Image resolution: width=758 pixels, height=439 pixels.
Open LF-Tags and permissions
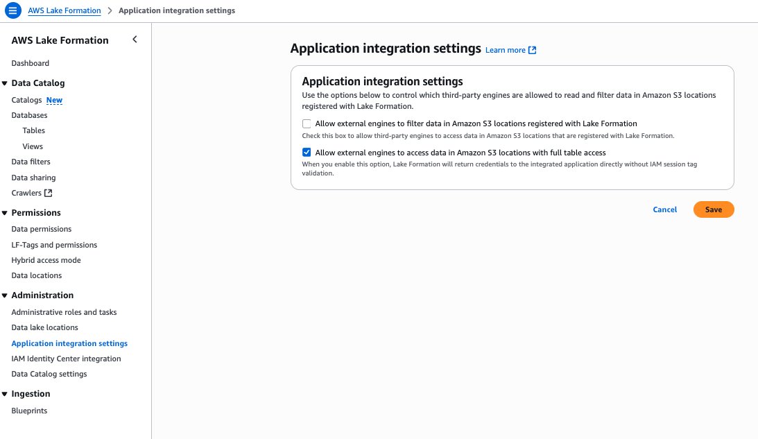tap(54, 245)
